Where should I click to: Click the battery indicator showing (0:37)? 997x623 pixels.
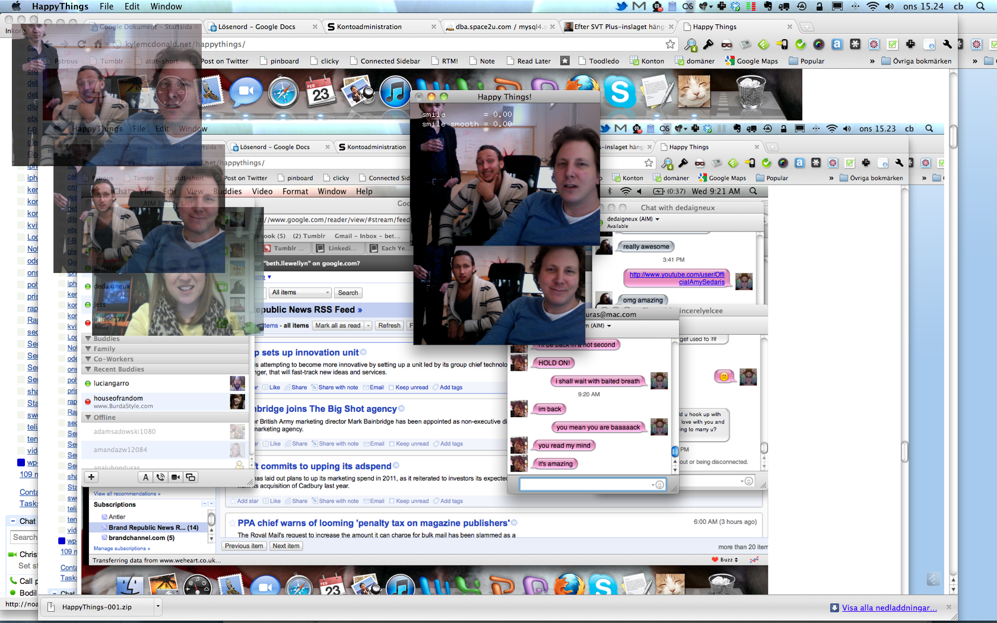(669, 191)
